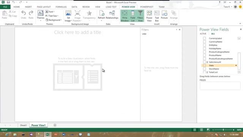Open Excel icon in the Windows taskbar
The image size is (243, 137).
pos(47,134)
